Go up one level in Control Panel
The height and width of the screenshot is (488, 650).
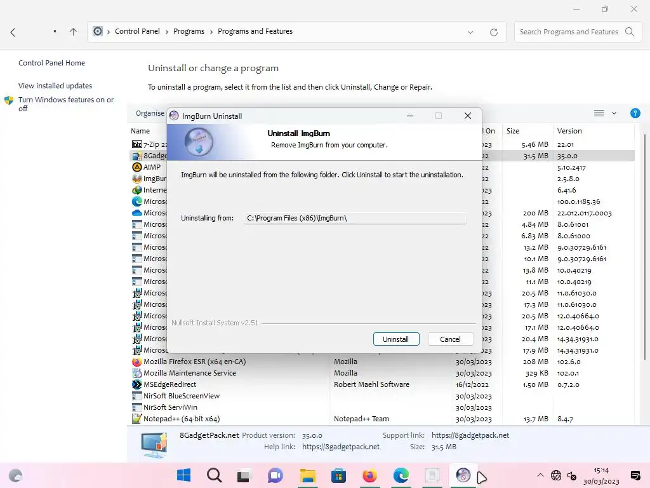[x=74, y=32]
